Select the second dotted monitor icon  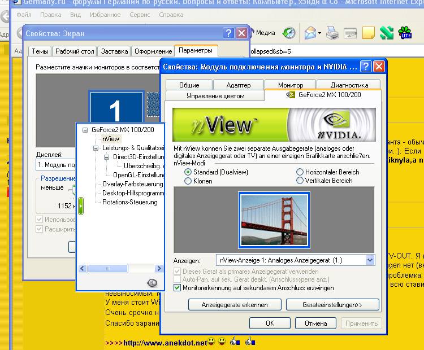[153, 104]
